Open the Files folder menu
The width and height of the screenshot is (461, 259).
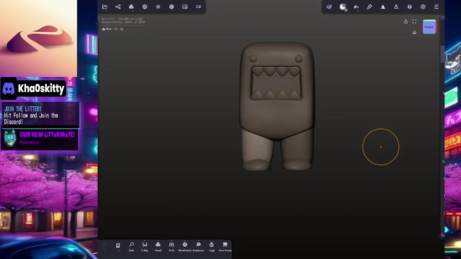[104, 7]
